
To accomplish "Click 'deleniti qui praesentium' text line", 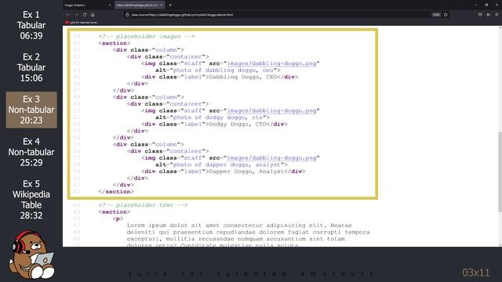I will click(248, 232).
